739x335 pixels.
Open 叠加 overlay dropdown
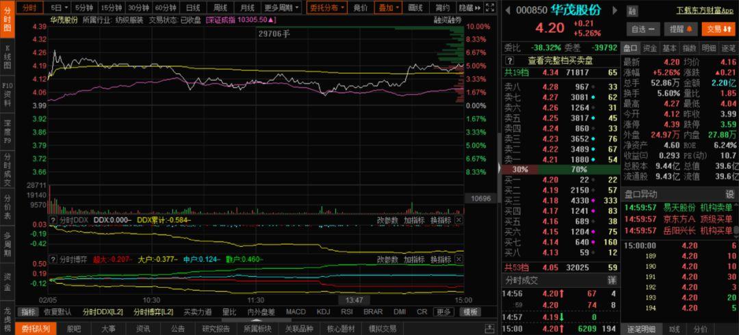coord(389,8)
